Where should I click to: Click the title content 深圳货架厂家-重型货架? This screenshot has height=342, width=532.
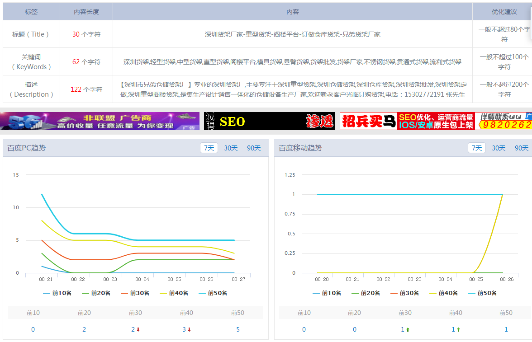point(292,34)
